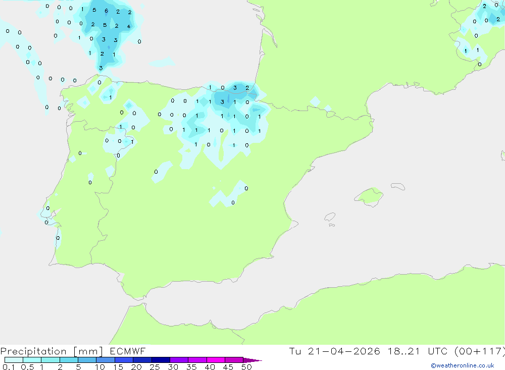The height and width of the screenshot is (370, 505).
Task: Click the time range '18..21 UTC'
Action: (x=418, y=351)
